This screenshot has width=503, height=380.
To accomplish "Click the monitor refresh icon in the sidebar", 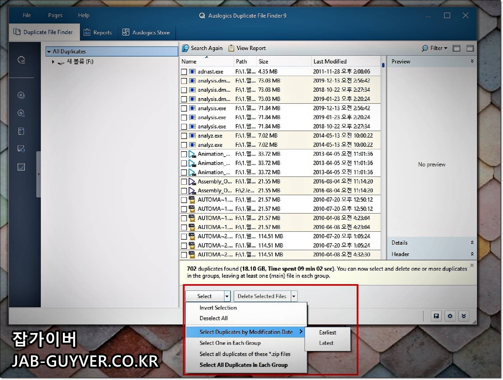I will (x=21, y=149).
